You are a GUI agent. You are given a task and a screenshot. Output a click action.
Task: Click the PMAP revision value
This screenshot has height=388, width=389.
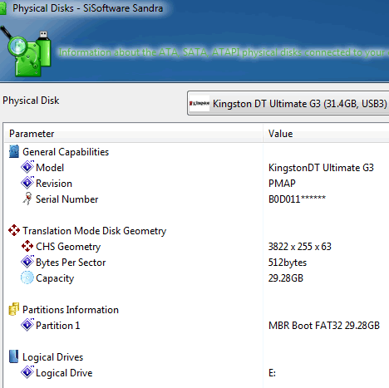[282, 184]
